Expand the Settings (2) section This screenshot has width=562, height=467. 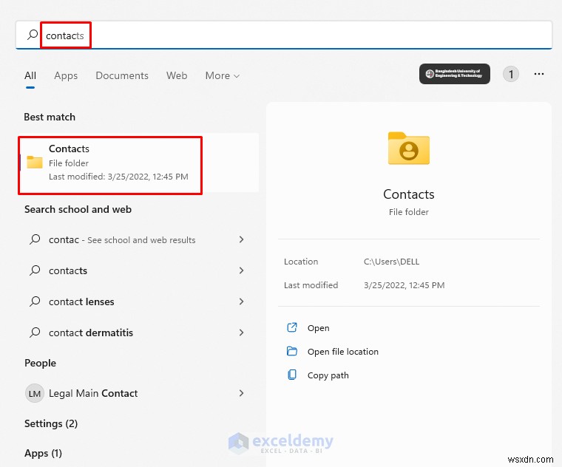[x=51, y=423]
